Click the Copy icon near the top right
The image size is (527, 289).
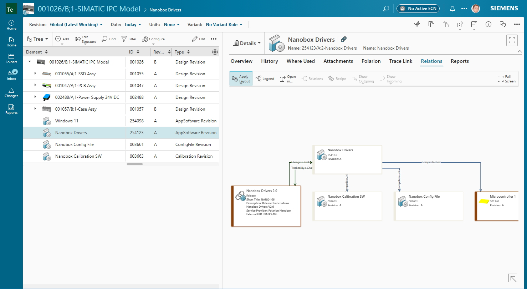(431, 24)
